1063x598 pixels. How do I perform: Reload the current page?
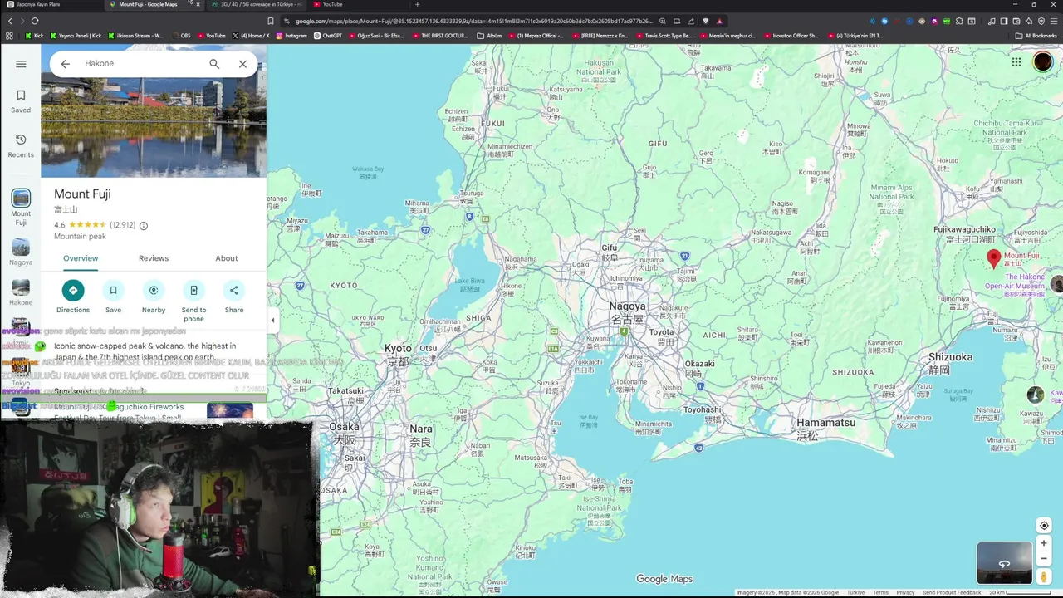(35, 21)
